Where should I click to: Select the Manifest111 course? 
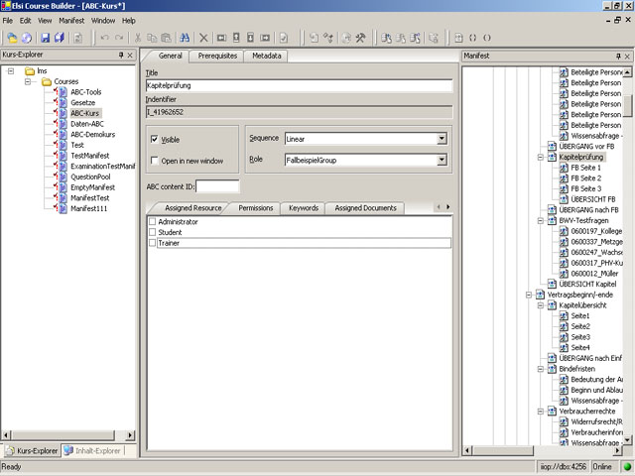(88, 208)
